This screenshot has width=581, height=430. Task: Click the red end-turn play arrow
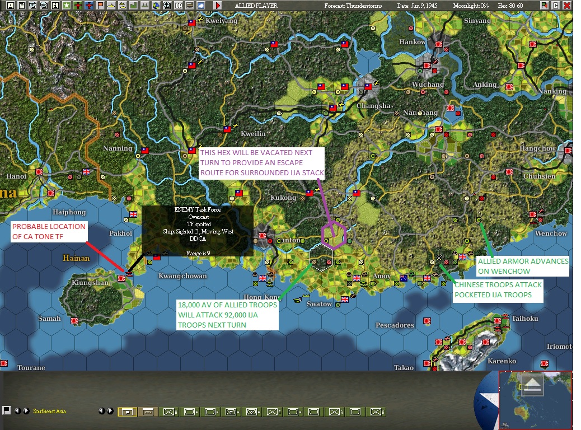click(x=218, y=6)
